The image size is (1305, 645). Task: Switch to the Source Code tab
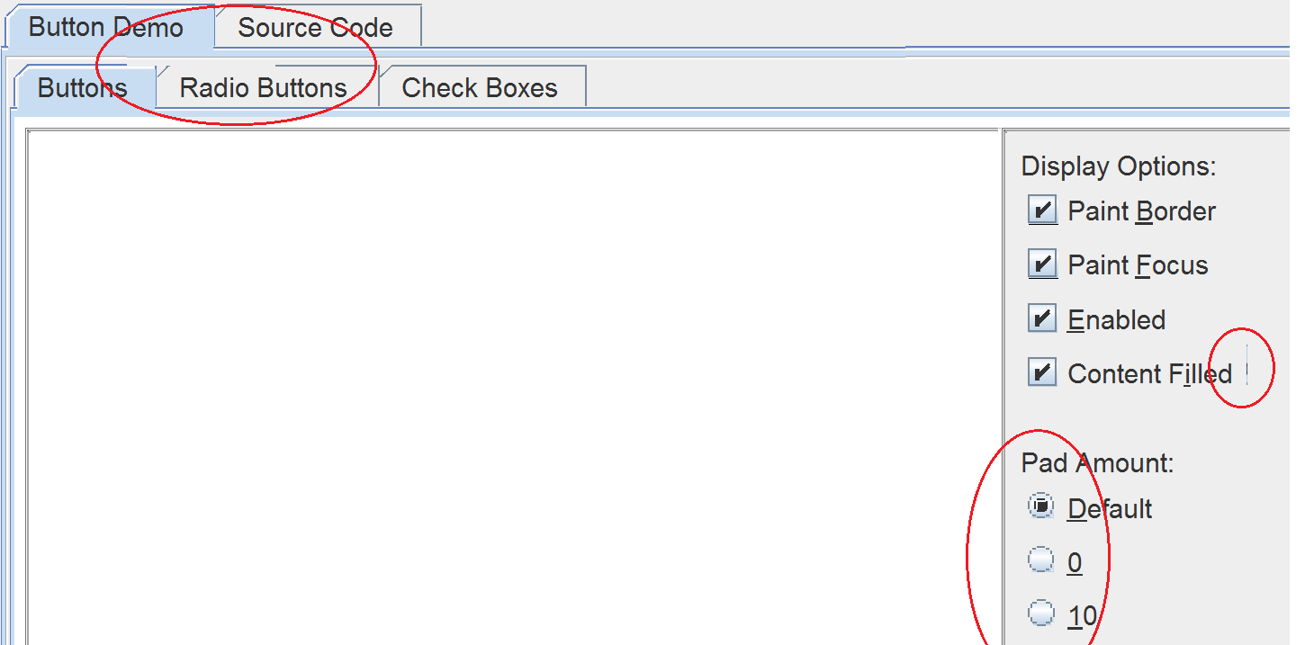point(317,27)
